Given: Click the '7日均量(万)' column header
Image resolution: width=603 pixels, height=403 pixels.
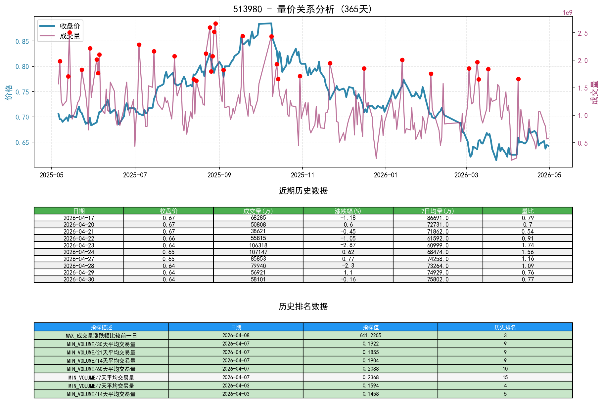Looking at the screenshot, I should (438, 211).
